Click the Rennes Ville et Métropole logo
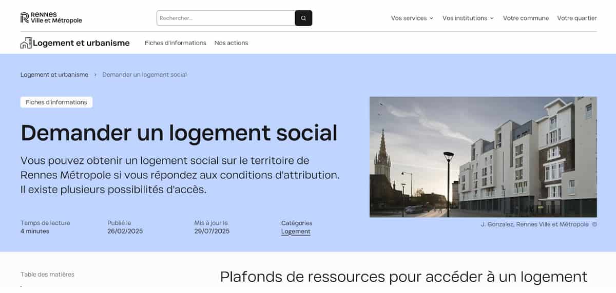616x293 pixels. [x=51, y=18]
